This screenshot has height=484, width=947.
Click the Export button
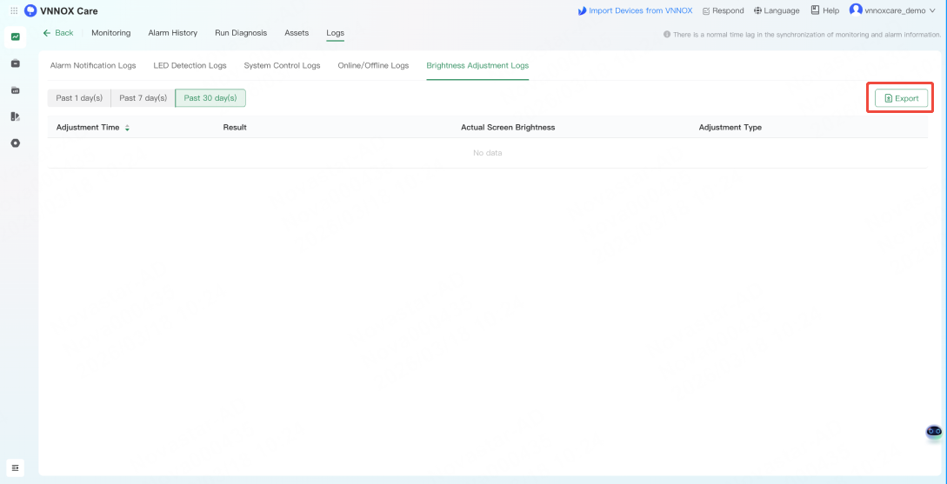(901, 98)
